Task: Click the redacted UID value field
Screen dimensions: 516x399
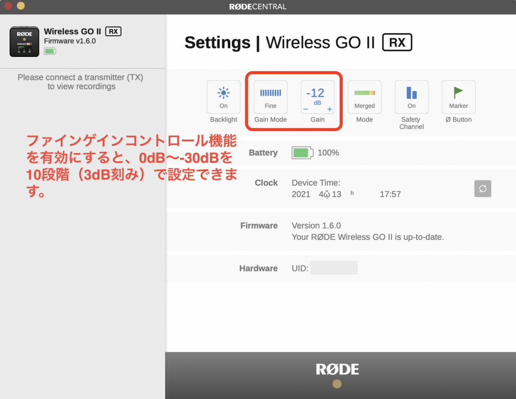Action: pos(334,268)
